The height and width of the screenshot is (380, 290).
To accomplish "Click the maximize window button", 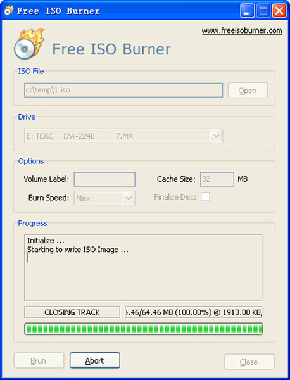I will click(263, 11).
